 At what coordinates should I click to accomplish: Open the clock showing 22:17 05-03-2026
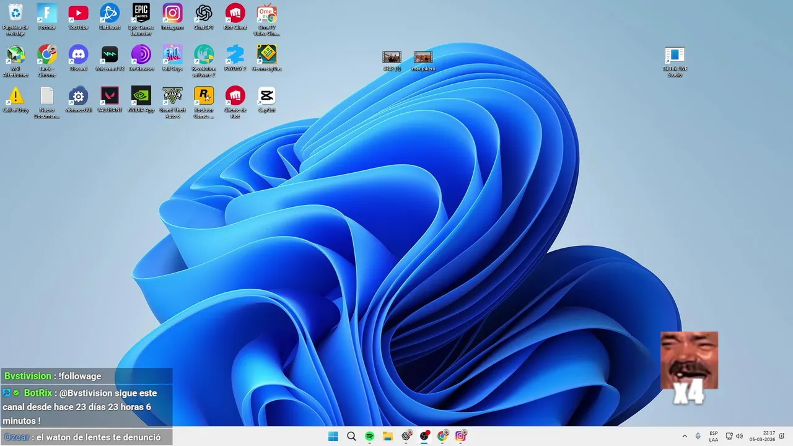[762, 436]
